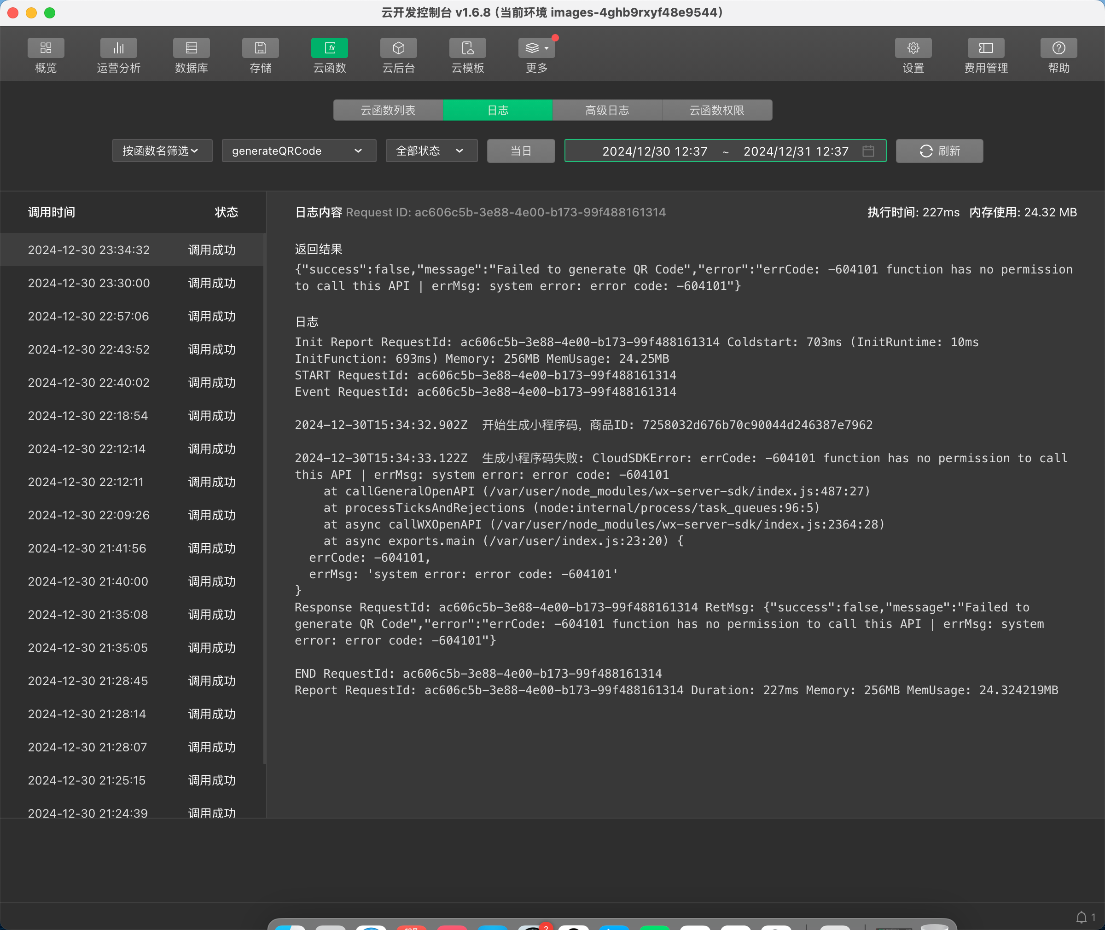The image size is (1105, 930).
Task: Open 设置 gear icon
Action: [x=913, y=48]
